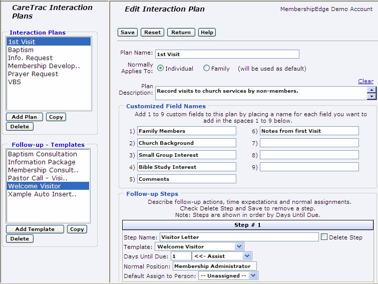
Task: Select Baptism in Interaction Plans list
Action: pyautogui.click(x=21, y=50)
